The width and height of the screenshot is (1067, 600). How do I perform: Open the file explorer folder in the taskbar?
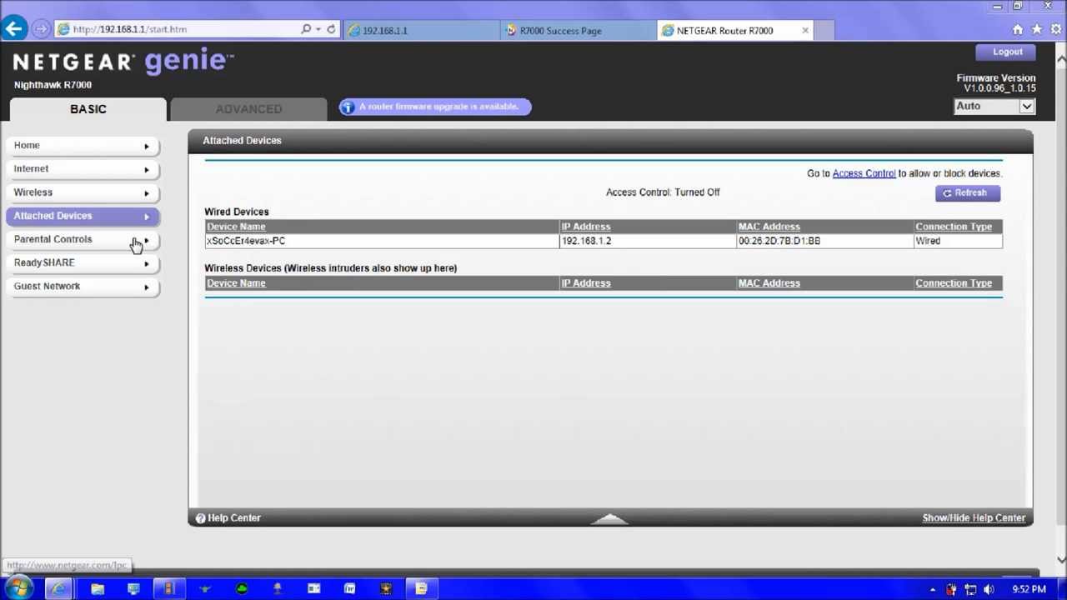[98, 589]
